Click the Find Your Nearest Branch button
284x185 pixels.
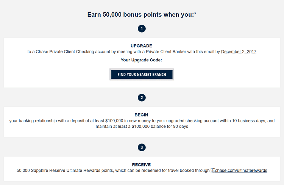[x=142, y=74]
